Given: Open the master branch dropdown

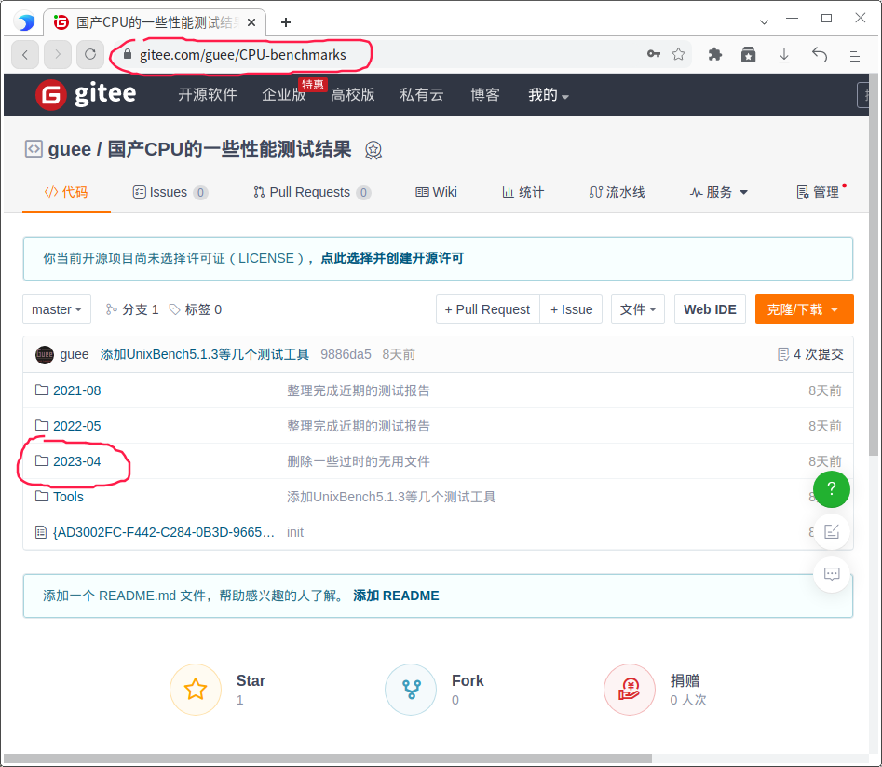Looking at the screenshot, I should point(57,309).
